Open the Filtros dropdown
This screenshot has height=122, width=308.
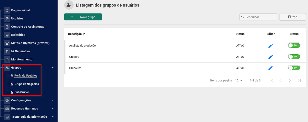pos(293,17)
